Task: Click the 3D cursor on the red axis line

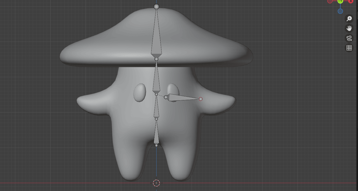Action: (156, 183)
